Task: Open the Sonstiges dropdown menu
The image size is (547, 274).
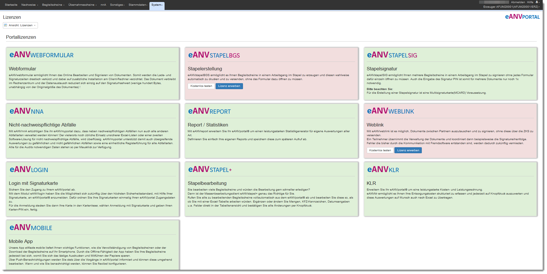Action: click(117, 5)
